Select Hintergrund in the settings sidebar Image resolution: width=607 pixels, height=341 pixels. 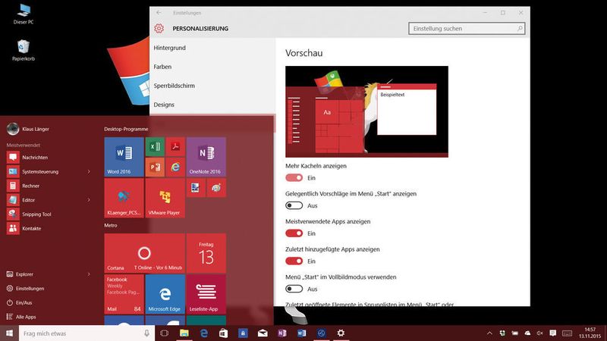[x=169, y=48]
